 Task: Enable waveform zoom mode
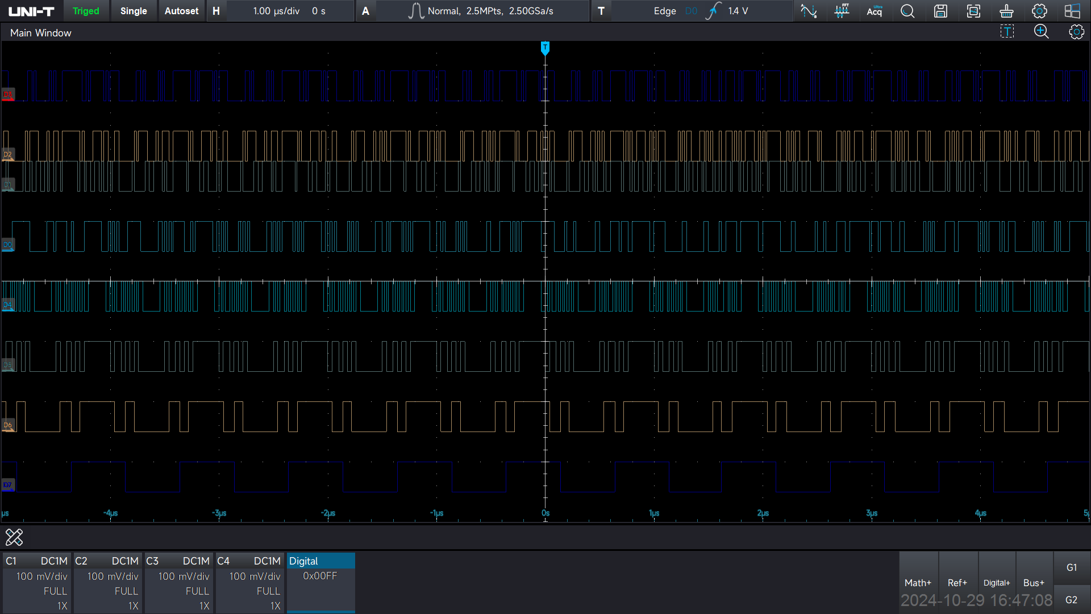(x=1042, y=32)
